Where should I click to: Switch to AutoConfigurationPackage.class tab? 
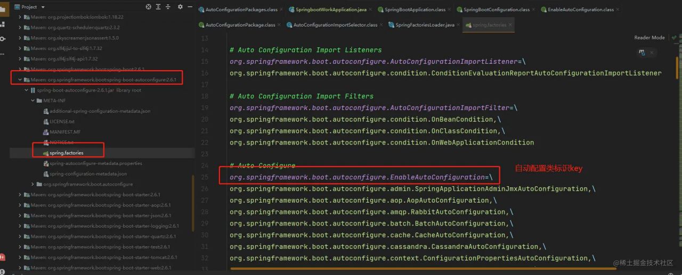coord(240,25)
